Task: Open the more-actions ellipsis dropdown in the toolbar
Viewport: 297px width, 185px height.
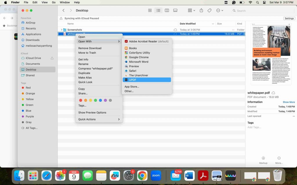Action: [220, 10]
